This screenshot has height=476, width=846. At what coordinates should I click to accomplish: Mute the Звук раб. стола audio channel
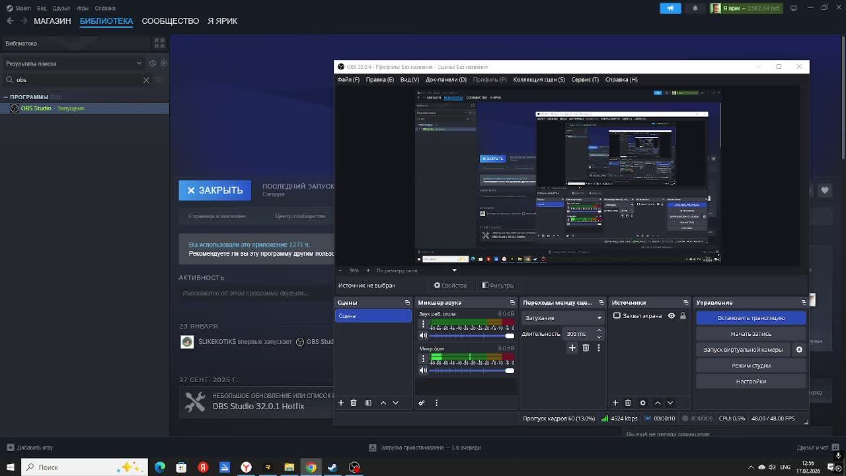[x=423, y=336]
